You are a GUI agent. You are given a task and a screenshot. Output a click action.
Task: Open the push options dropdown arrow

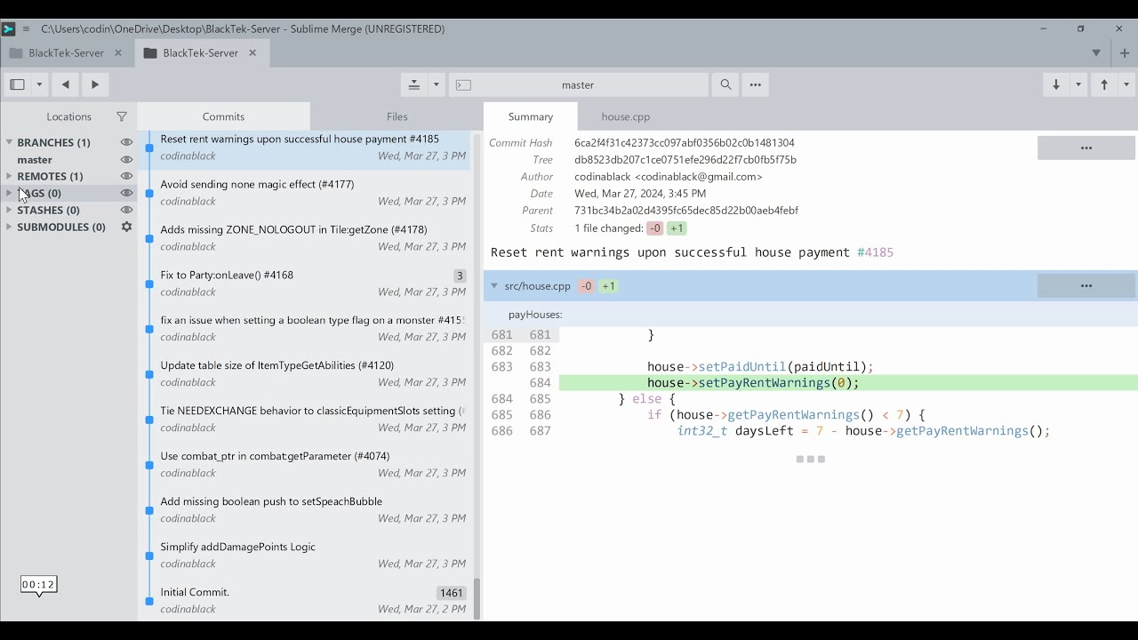(x=1126, y=84)
